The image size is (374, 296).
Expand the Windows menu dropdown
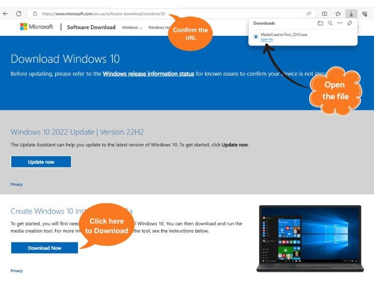point(132,27)
